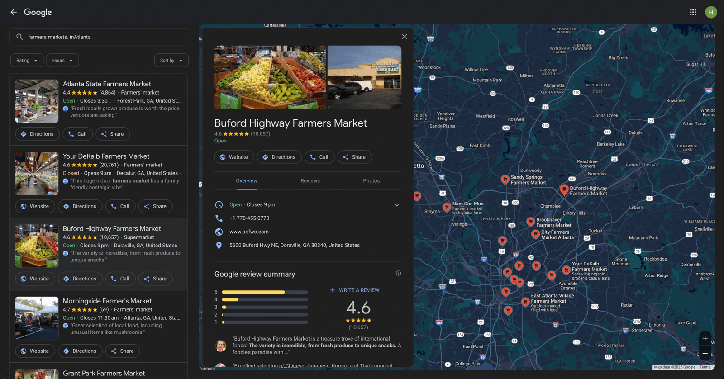Click the phone icon beside the number
Image resolution: width=724 pixels, height=379 pixels.
point(219,218)
